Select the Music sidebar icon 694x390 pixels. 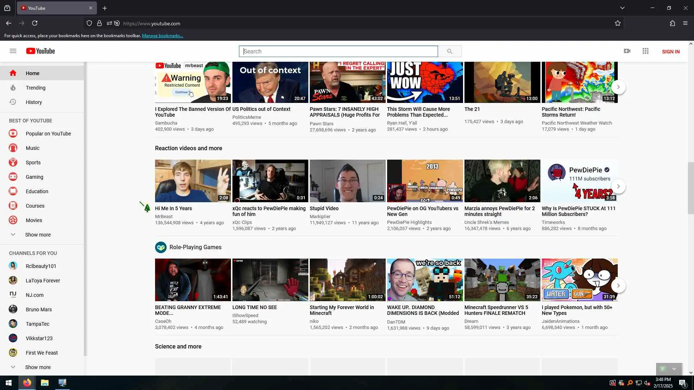tap(13, 148)
